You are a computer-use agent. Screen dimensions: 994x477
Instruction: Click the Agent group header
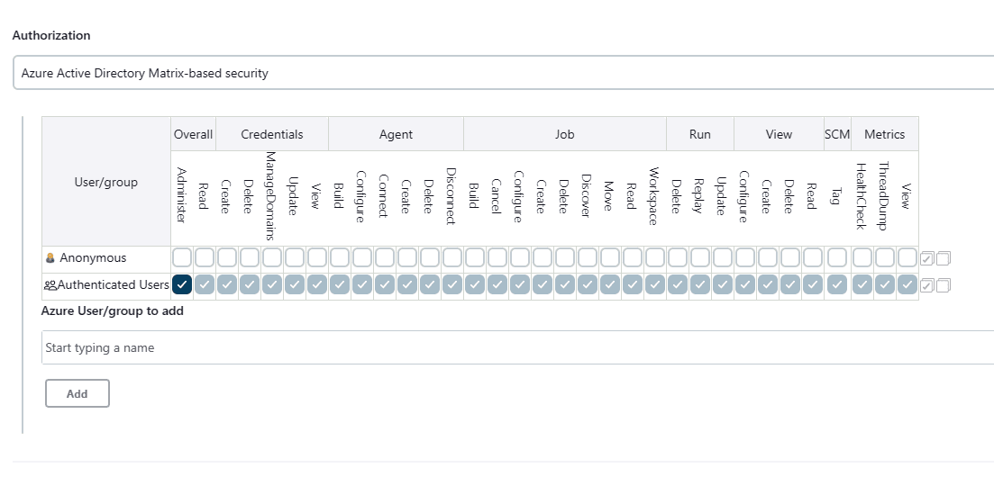tap(397, 134)
